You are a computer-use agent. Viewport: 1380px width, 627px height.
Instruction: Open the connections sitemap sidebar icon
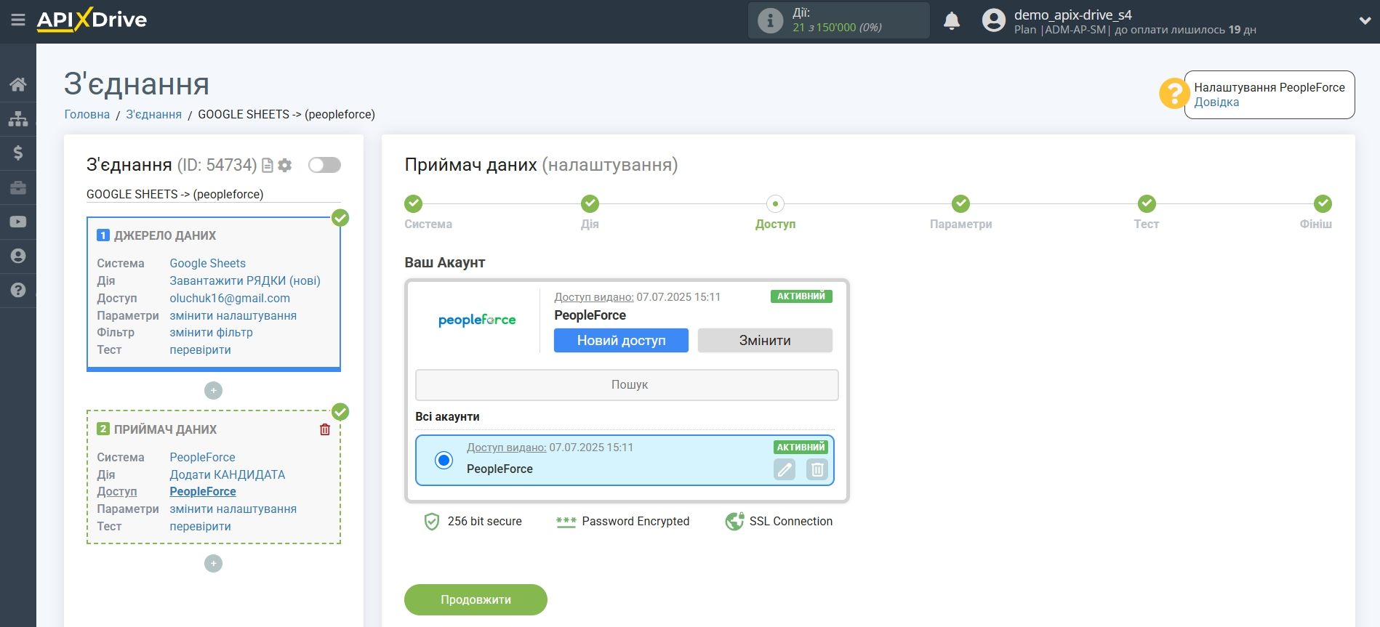pyautogui.click(x=18, y=118)
